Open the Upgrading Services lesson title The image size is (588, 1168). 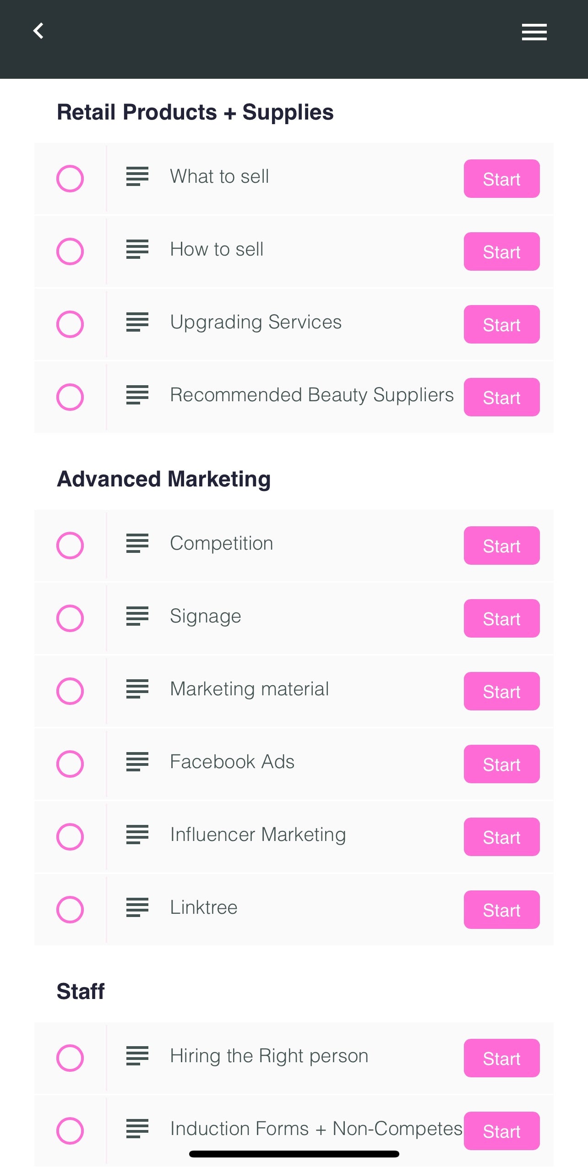click(256, 322)
